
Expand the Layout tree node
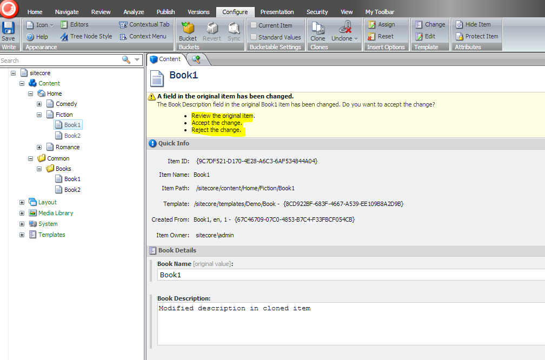point(22,202)
